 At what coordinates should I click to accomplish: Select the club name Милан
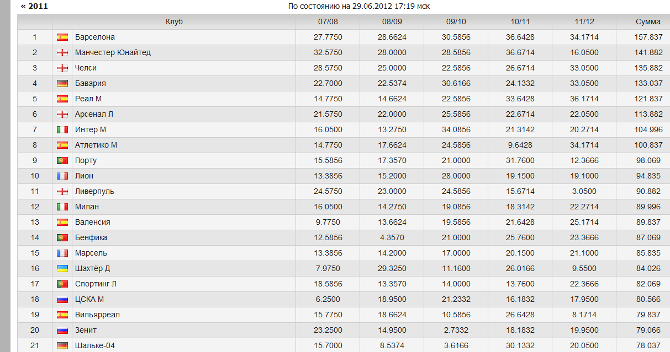click(87, 207)
